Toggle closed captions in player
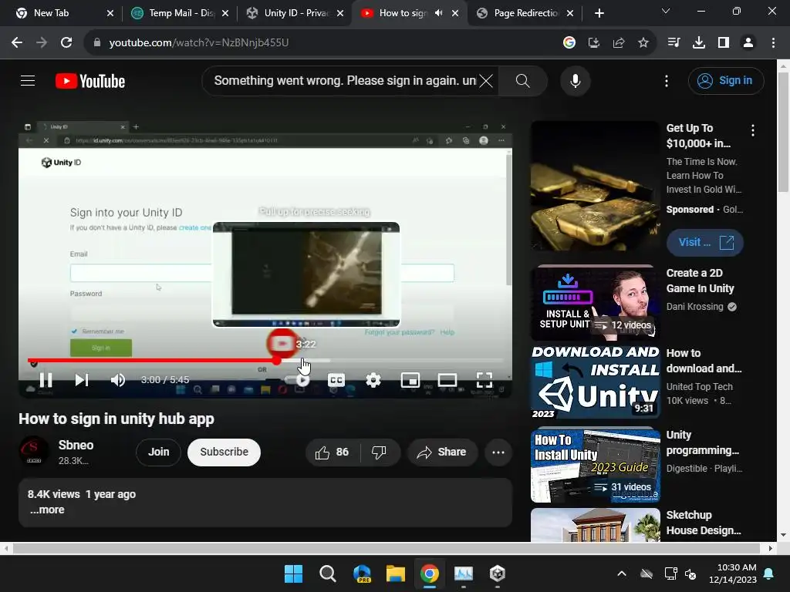 [x=336, y=380]
